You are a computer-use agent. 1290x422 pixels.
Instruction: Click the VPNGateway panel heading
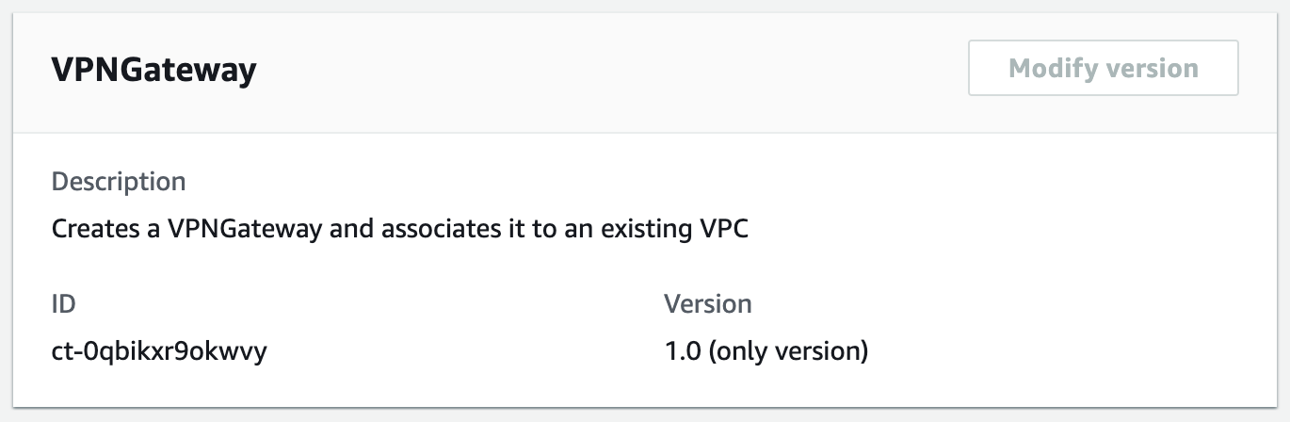(x=153, y=71)
